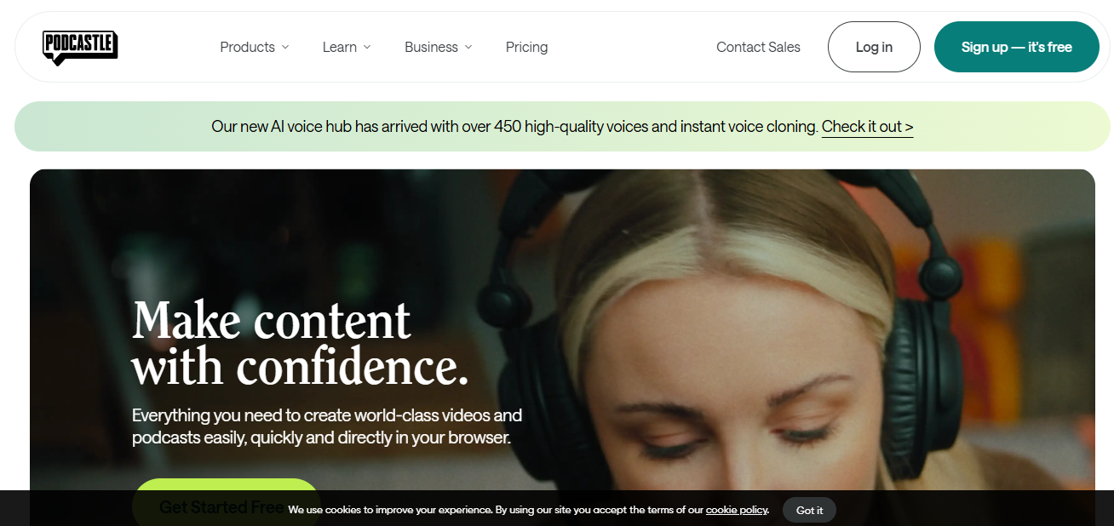Expand the Business chevron arrow

468,47
